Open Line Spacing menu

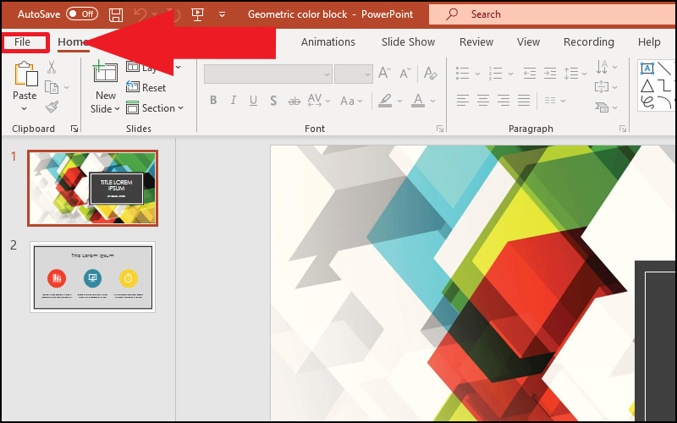[575, 74]
